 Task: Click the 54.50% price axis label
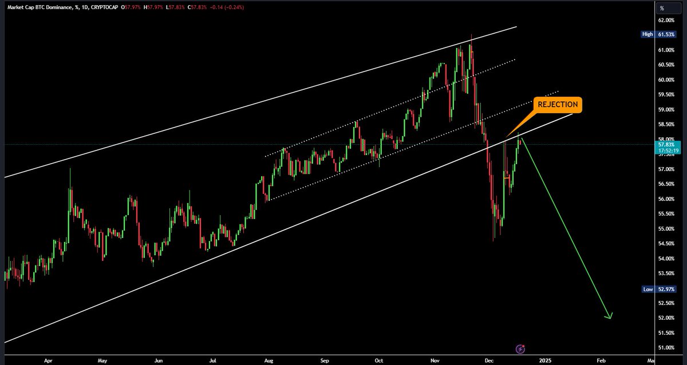click(666, 244)
